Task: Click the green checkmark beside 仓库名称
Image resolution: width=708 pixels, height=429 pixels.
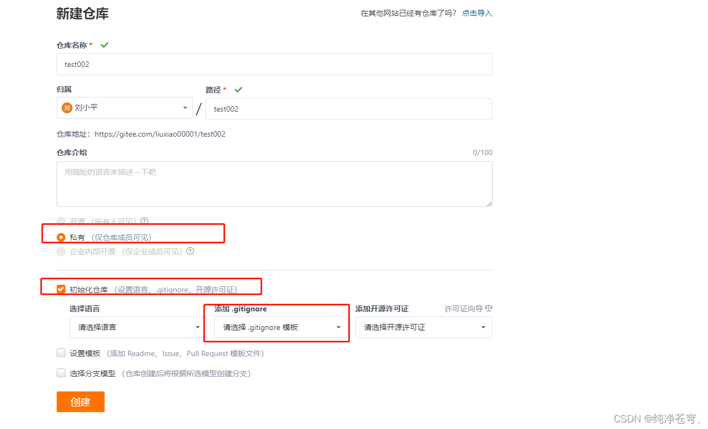Action: [105, 45]
